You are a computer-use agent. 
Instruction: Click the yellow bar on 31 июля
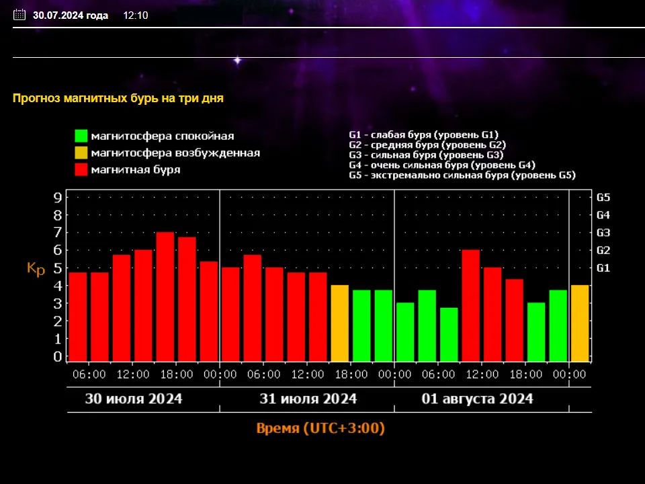click(340, 323)
